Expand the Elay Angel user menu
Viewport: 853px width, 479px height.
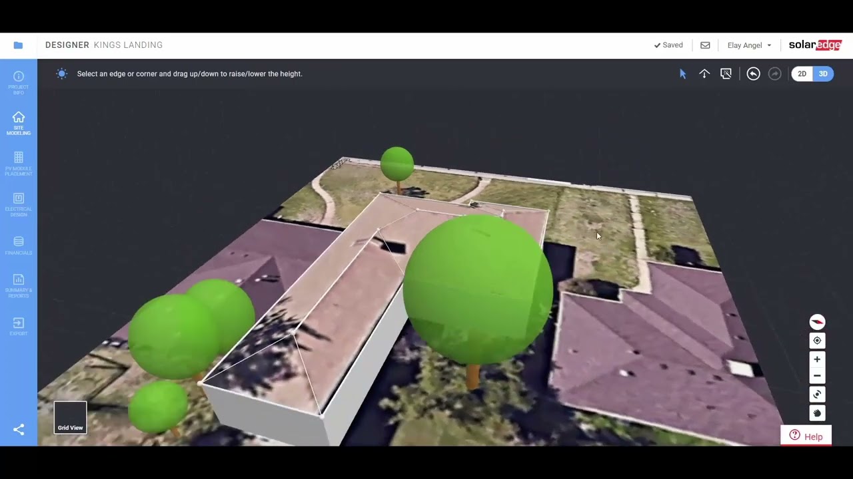[x=749, y=45]
